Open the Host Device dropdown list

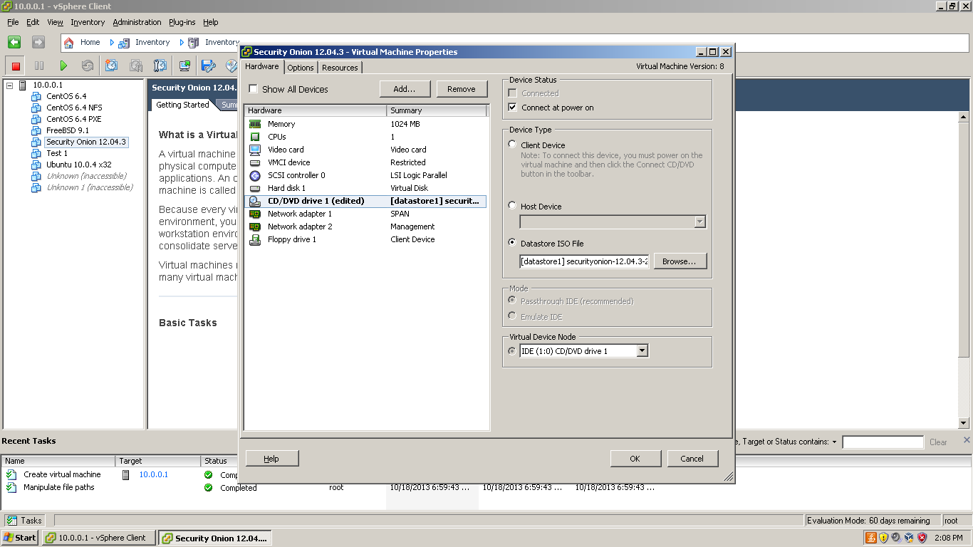tap(699, 222)
